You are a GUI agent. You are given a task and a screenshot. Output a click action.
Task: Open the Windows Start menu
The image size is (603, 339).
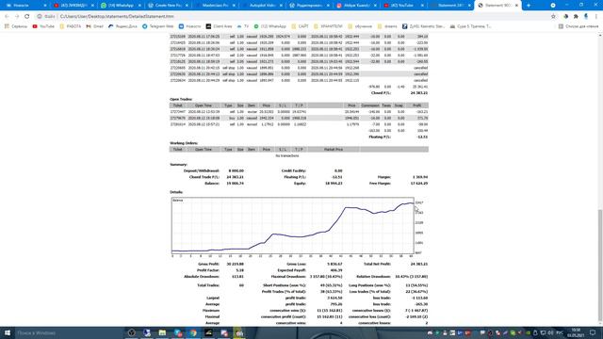point(7,332)
